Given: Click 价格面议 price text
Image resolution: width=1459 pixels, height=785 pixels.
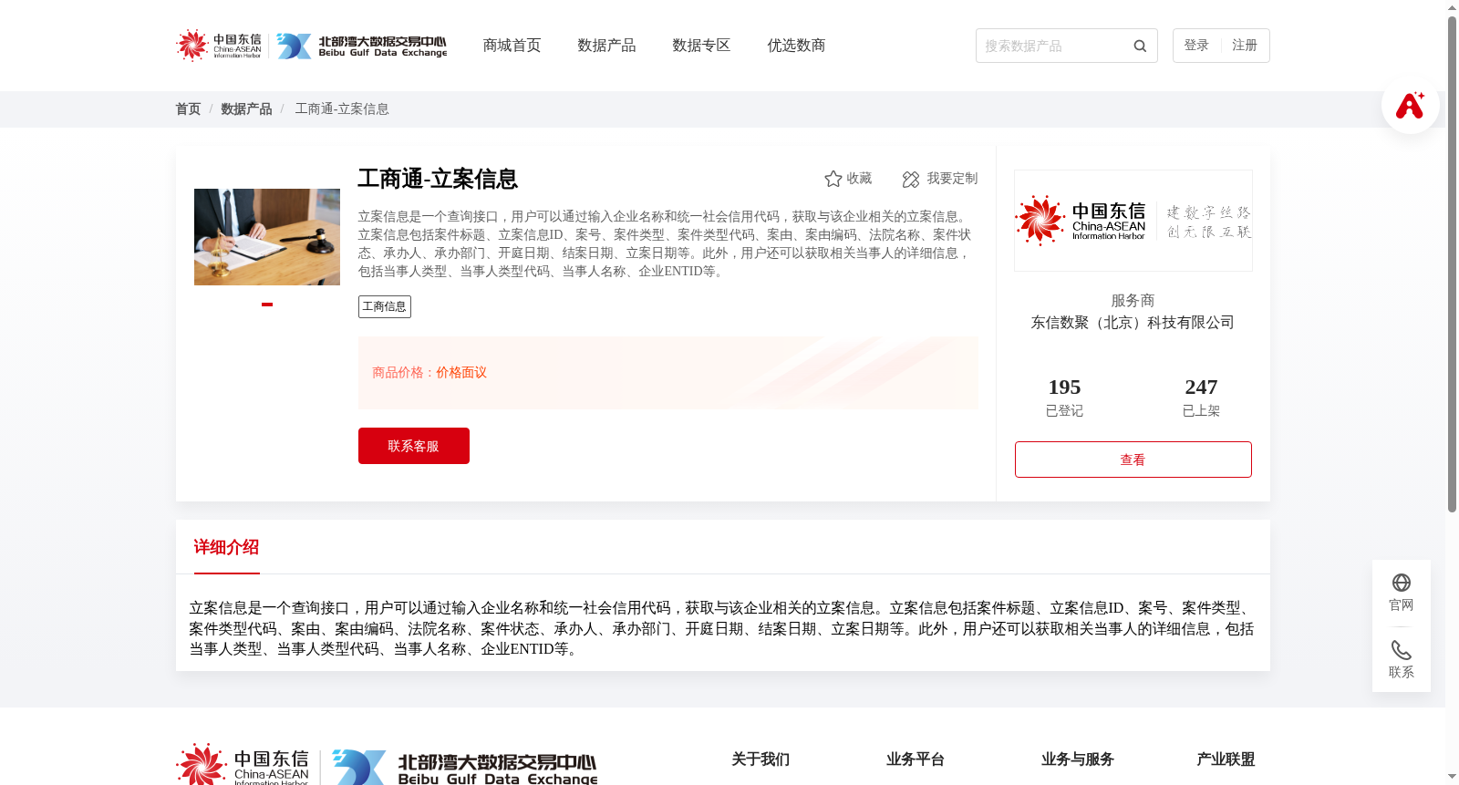Looking at the screenshot, I should coord(461,373).
